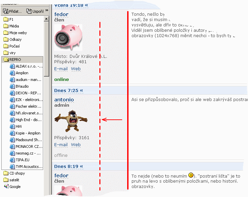
Task: Click fedor's E-mail link
Action: 61,69
